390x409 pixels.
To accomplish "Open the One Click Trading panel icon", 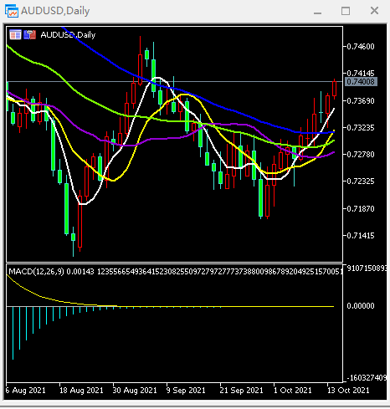I will tap(30, 35).
